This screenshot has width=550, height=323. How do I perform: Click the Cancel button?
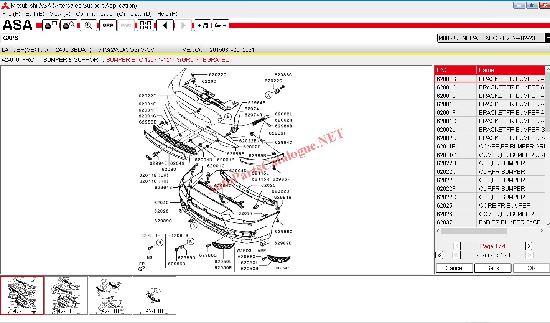[x=454, y=268]
